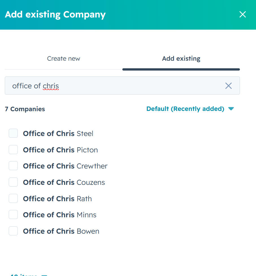Check Office of Chris Crewther checkbox
This screenshot has width=256, height=276.
pos(13,166)
